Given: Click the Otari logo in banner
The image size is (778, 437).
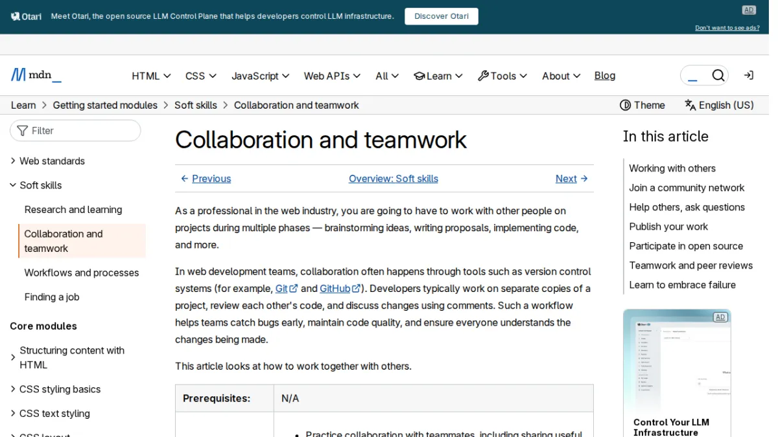Looking at the screenshot, I should point(26,16).
